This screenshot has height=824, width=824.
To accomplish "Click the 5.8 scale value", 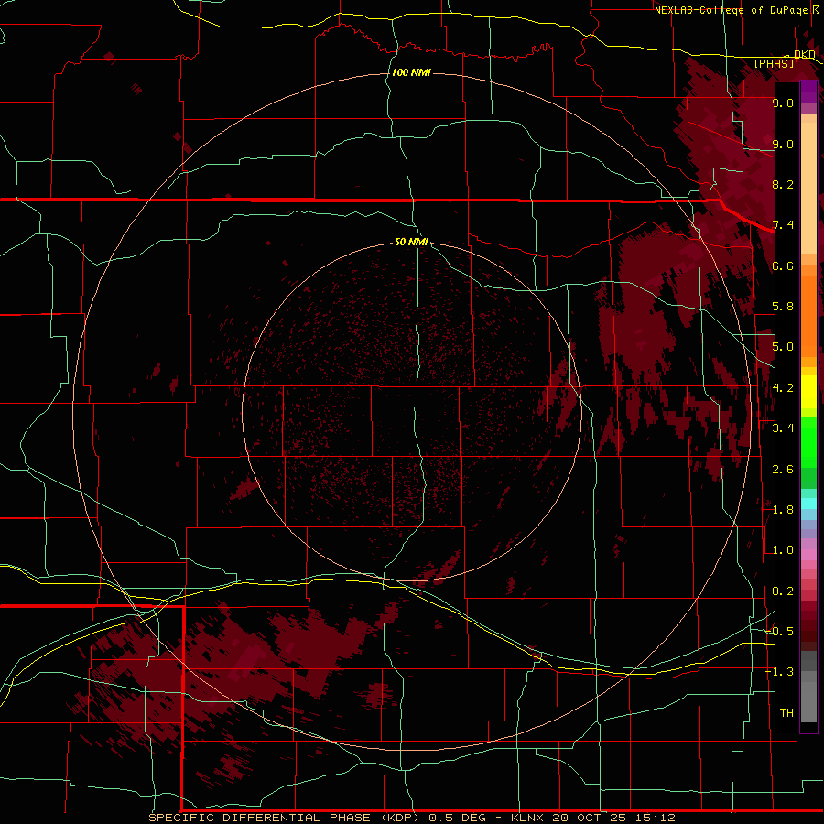I will coord(783,307).
